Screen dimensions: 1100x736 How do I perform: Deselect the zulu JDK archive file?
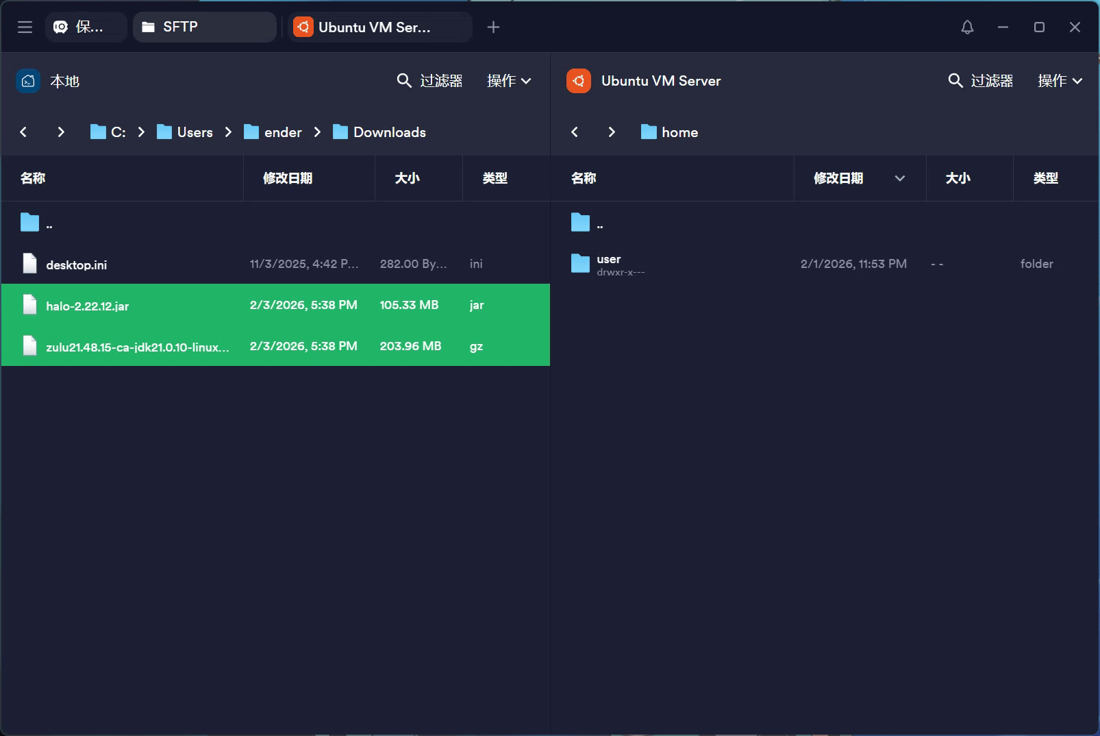137,346
